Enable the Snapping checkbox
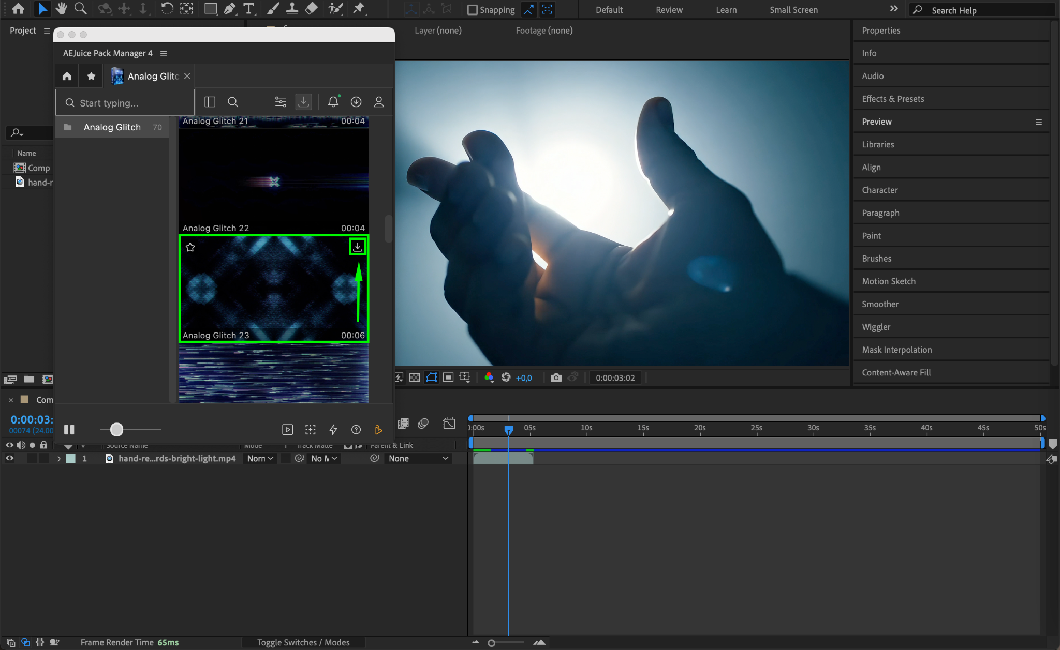Image resolution: width=1060 pixels, height=650 pixels. click(472, 10)
